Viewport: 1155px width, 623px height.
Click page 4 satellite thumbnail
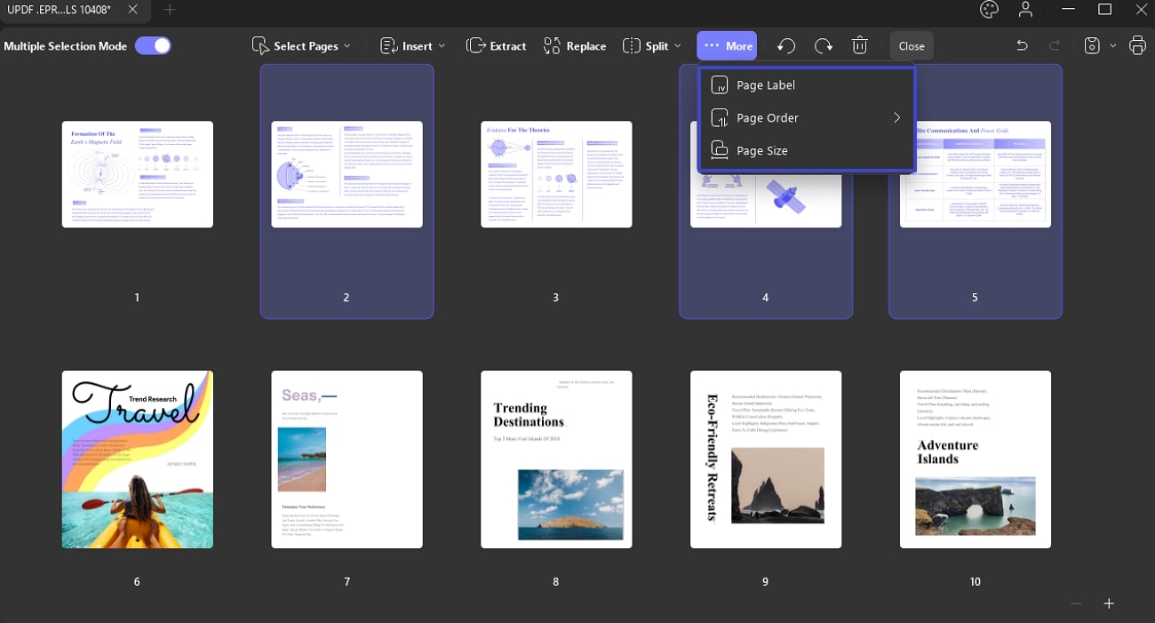(x=766, y=200)
